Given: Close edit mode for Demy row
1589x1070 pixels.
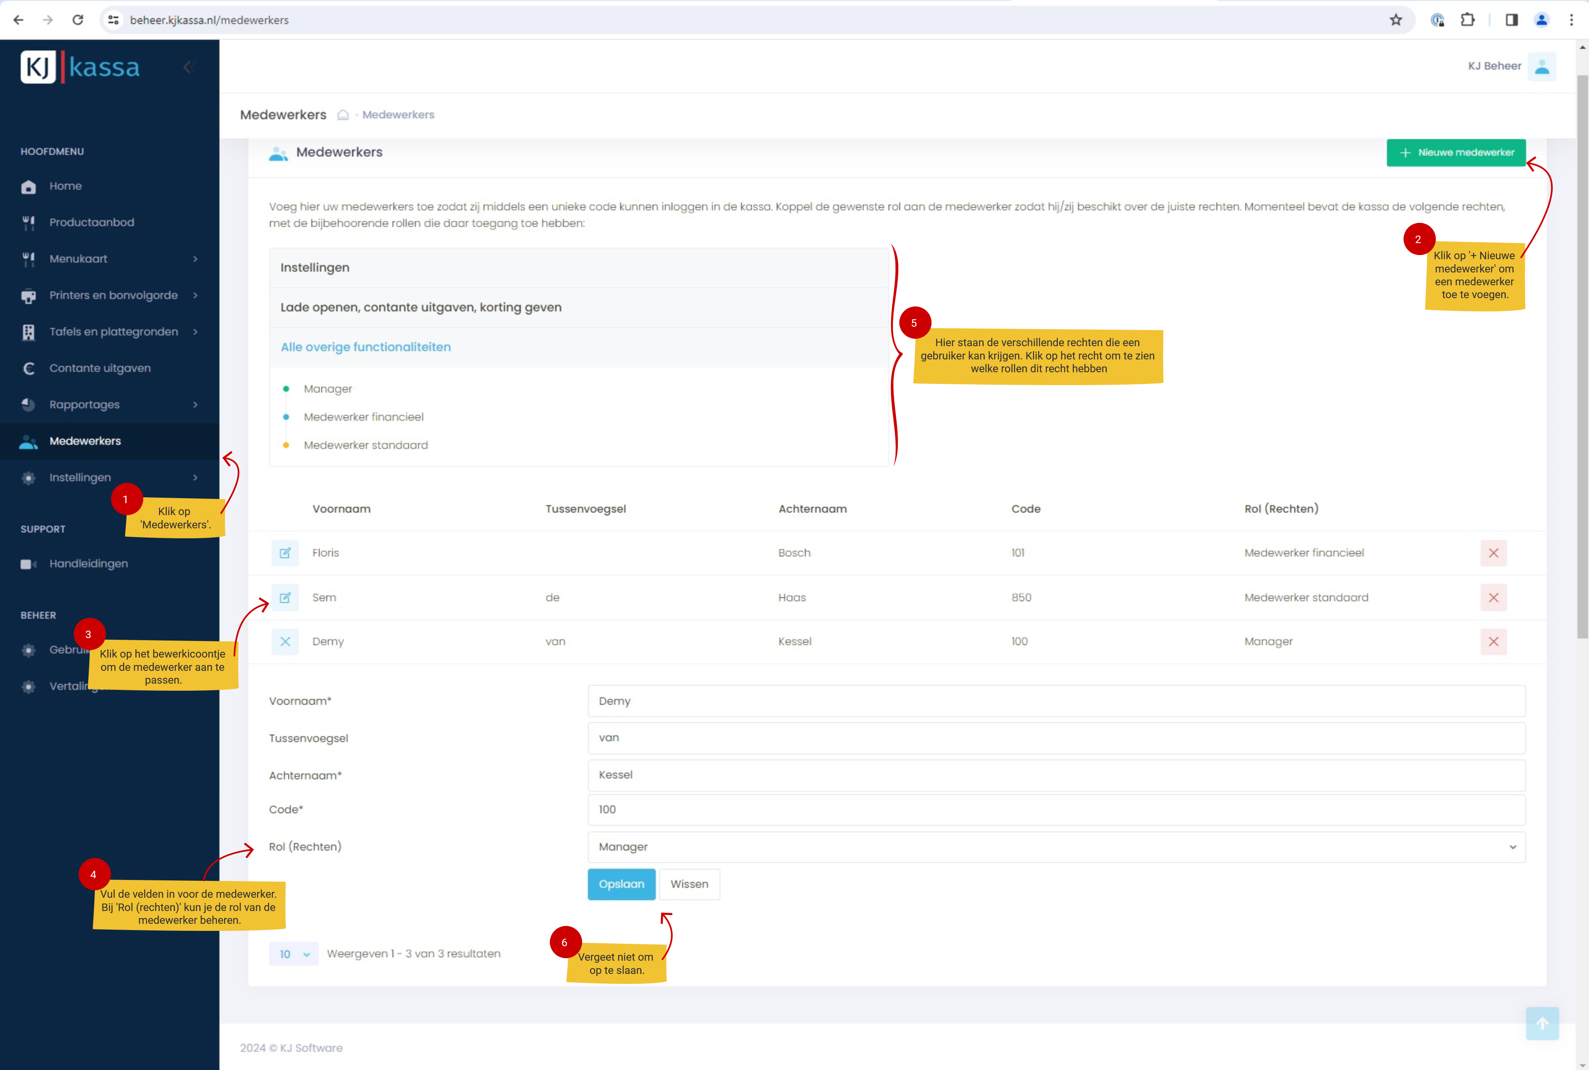Looking at the screenshot, I should pyautogui.click(x=284, y=641).
